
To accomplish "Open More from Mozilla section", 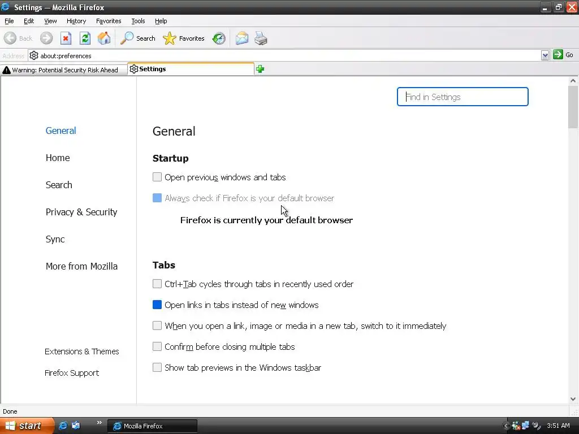I will coord(81,266).
